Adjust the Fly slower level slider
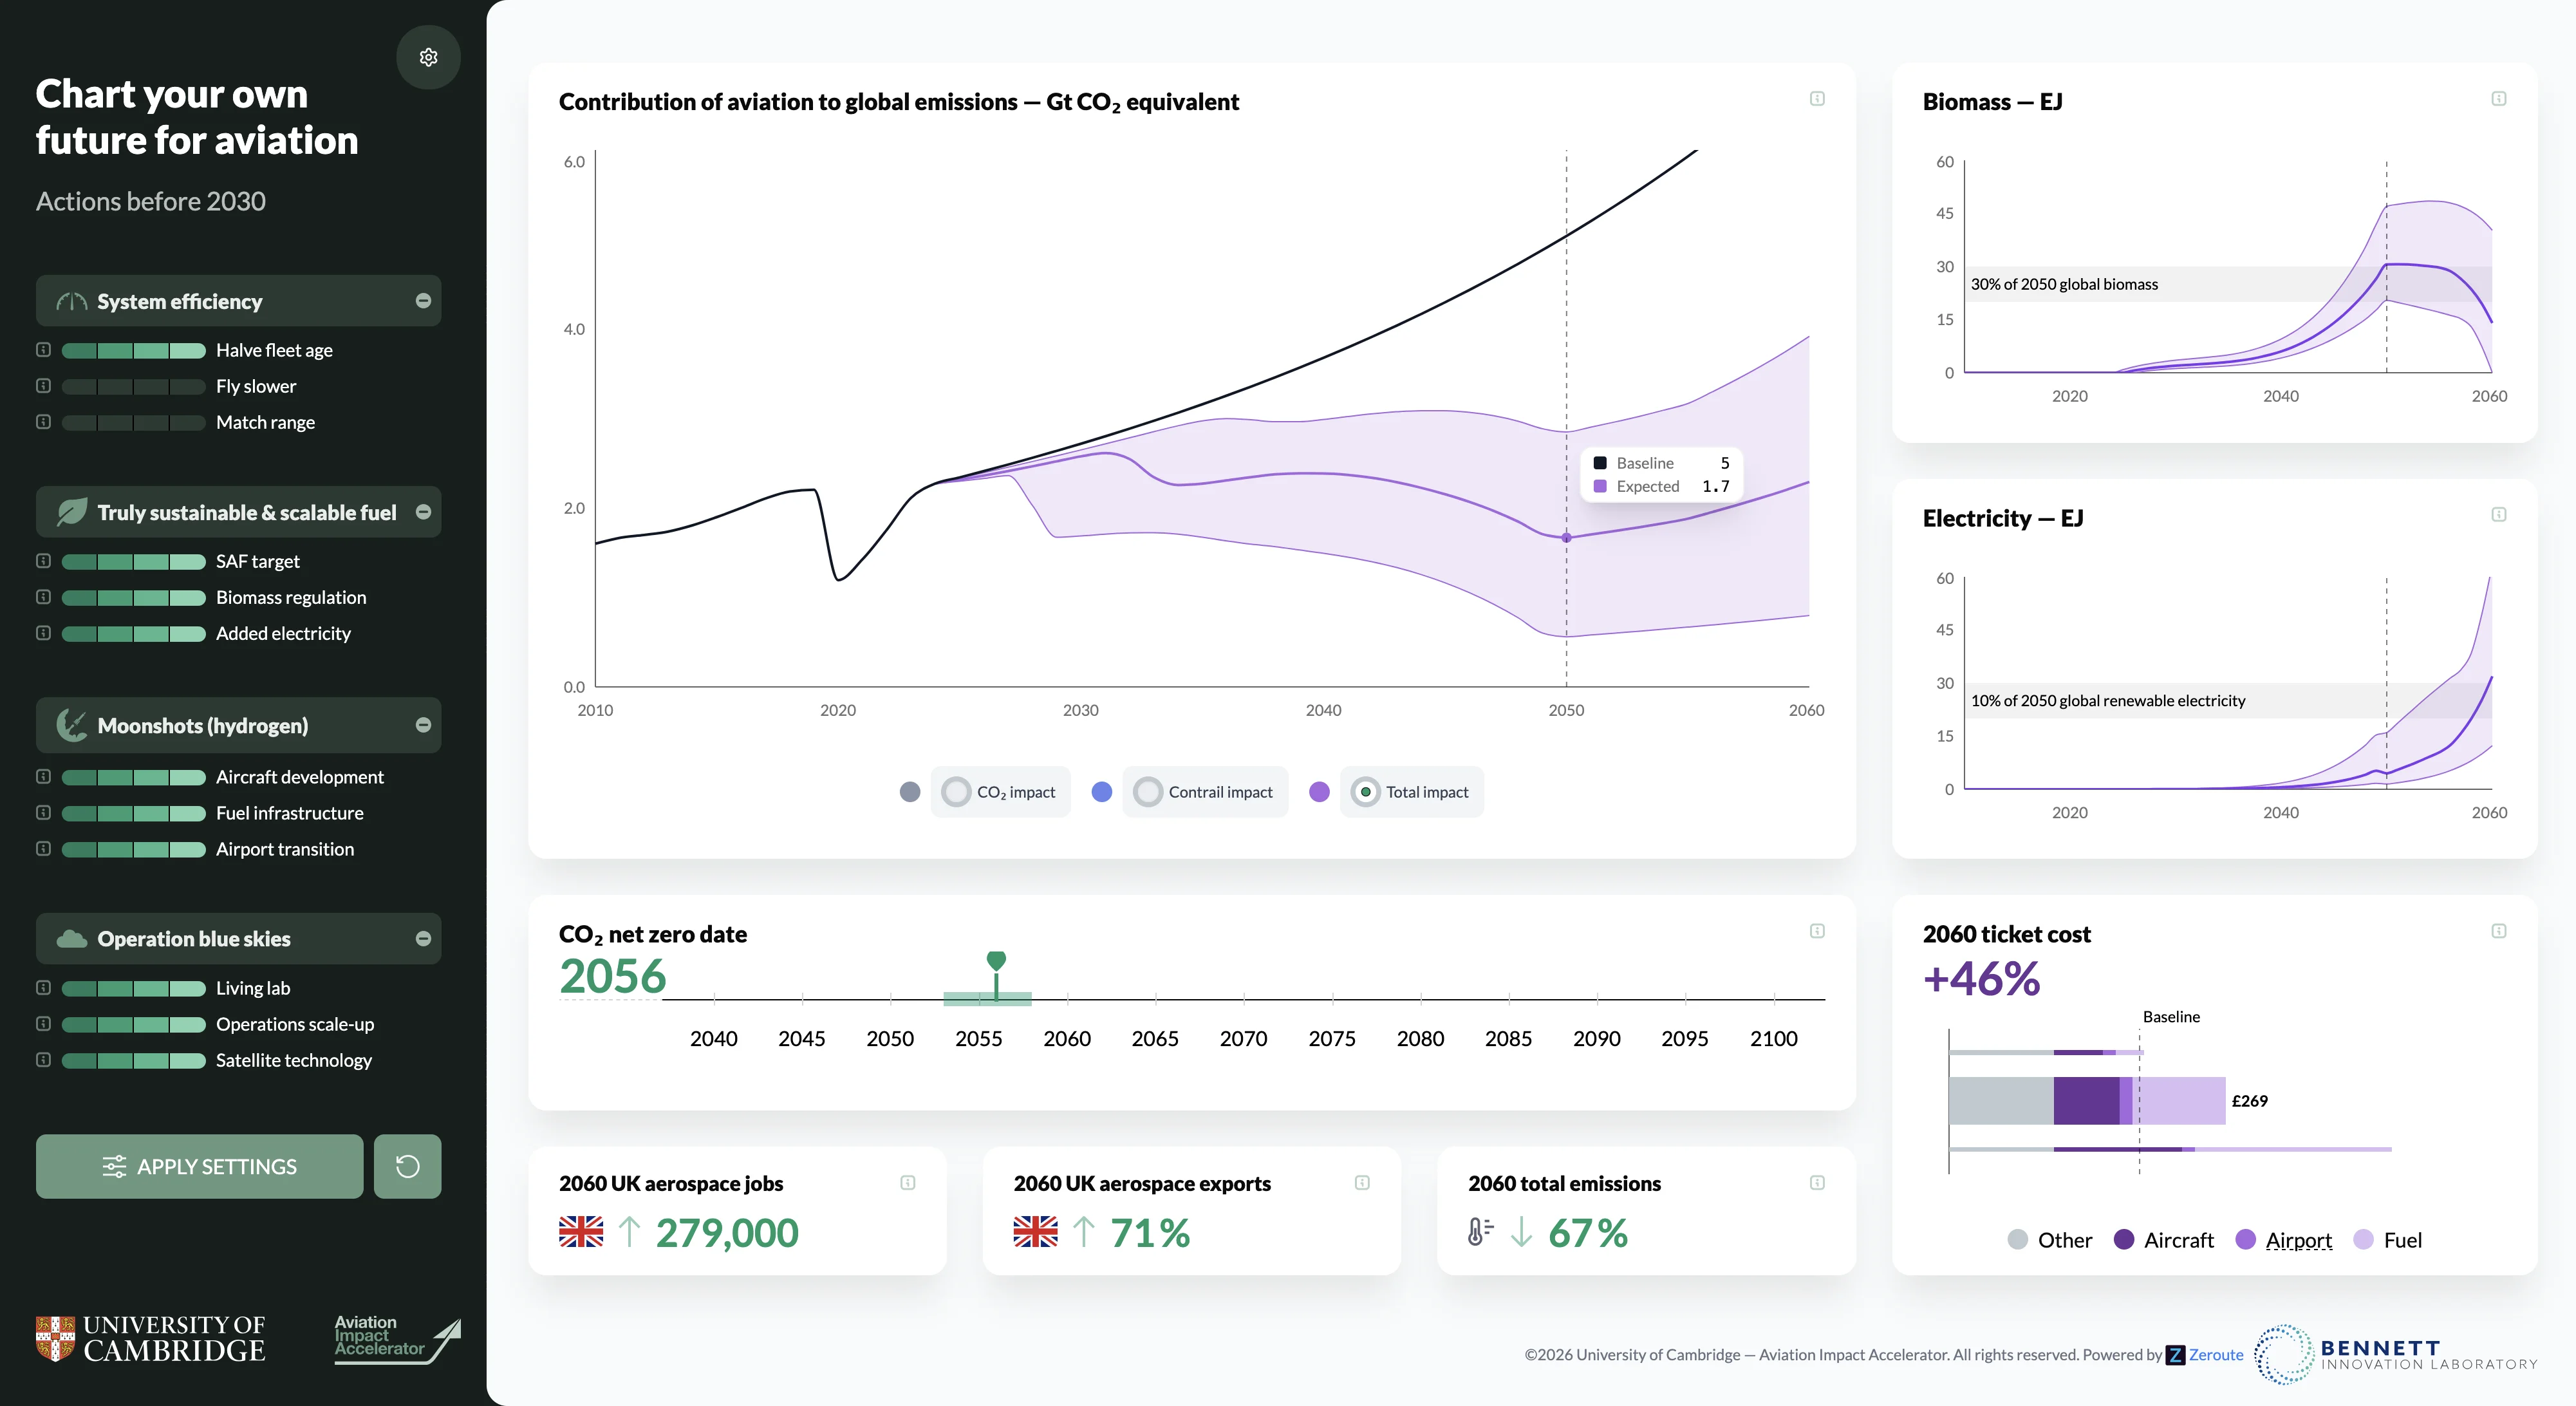The height and width of the screenshot is (1406, 2576). (133, 386)
